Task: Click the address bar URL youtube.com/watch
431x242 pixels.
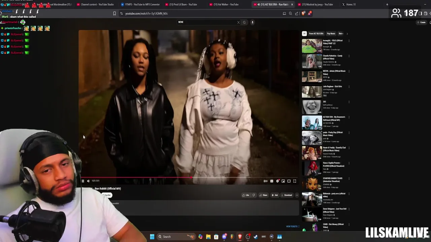Action: pos(146,13)
